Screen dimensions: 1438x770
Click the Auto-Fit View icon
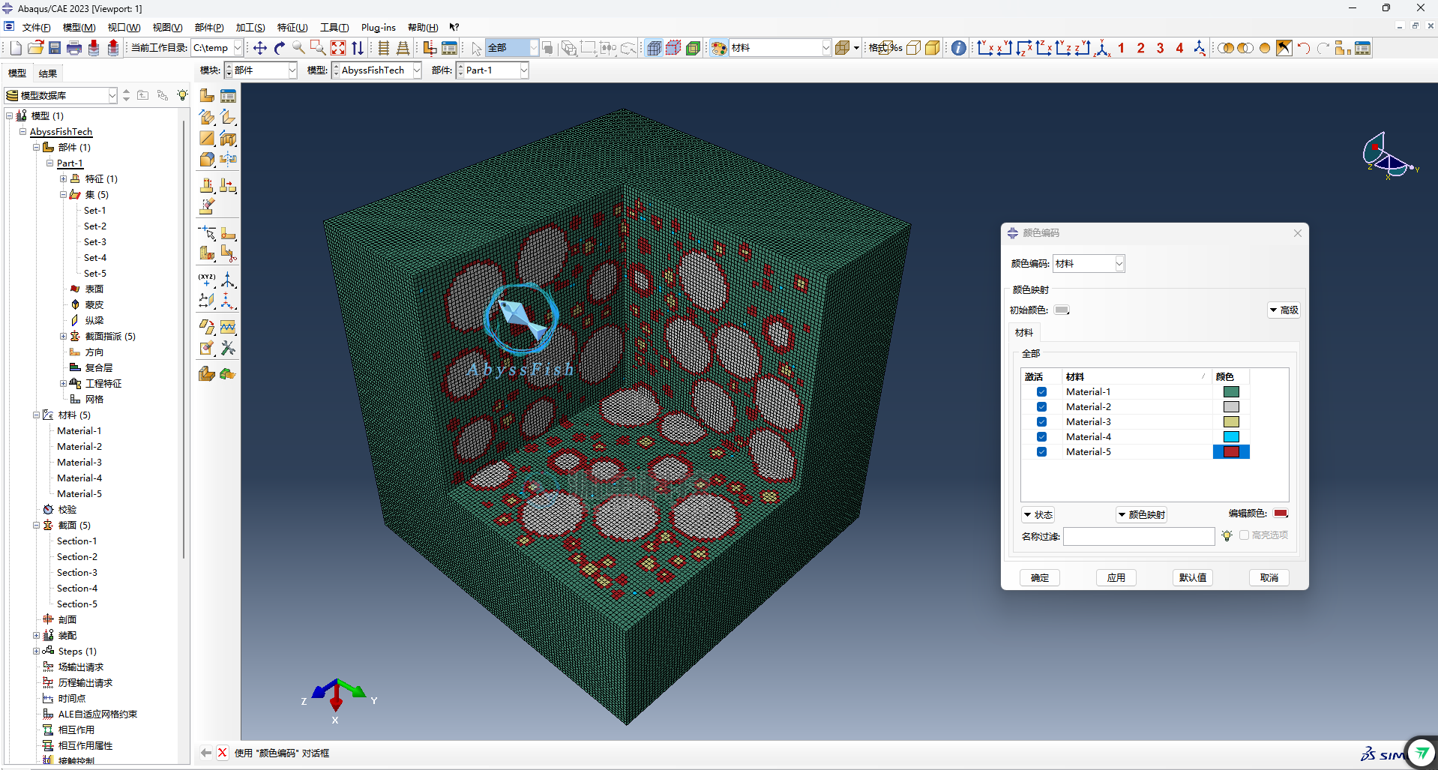pyautogui.click(x=338, y=48)
